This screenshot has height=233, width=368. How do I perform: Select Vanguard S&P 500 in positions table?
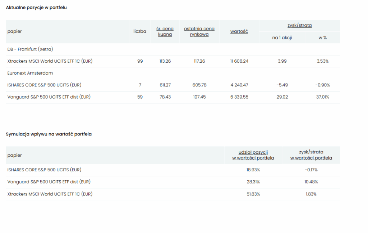point(49,97)
